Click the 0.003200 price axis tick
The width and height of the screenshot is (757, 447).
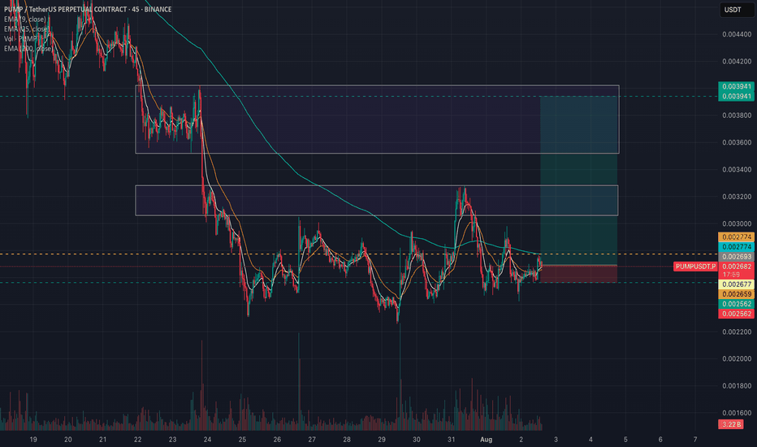click(737, 197)
